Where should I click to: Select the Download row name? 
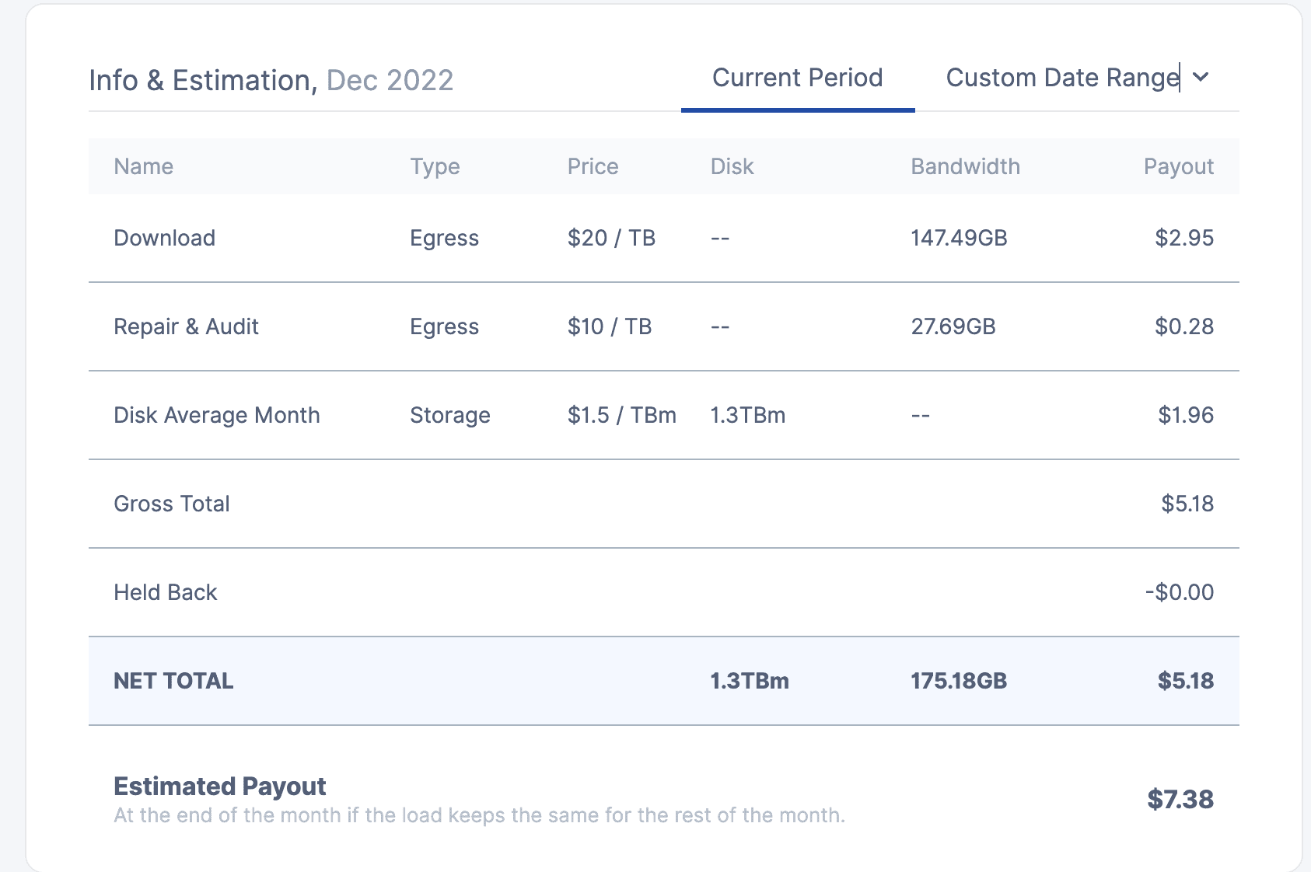point(164,238)
